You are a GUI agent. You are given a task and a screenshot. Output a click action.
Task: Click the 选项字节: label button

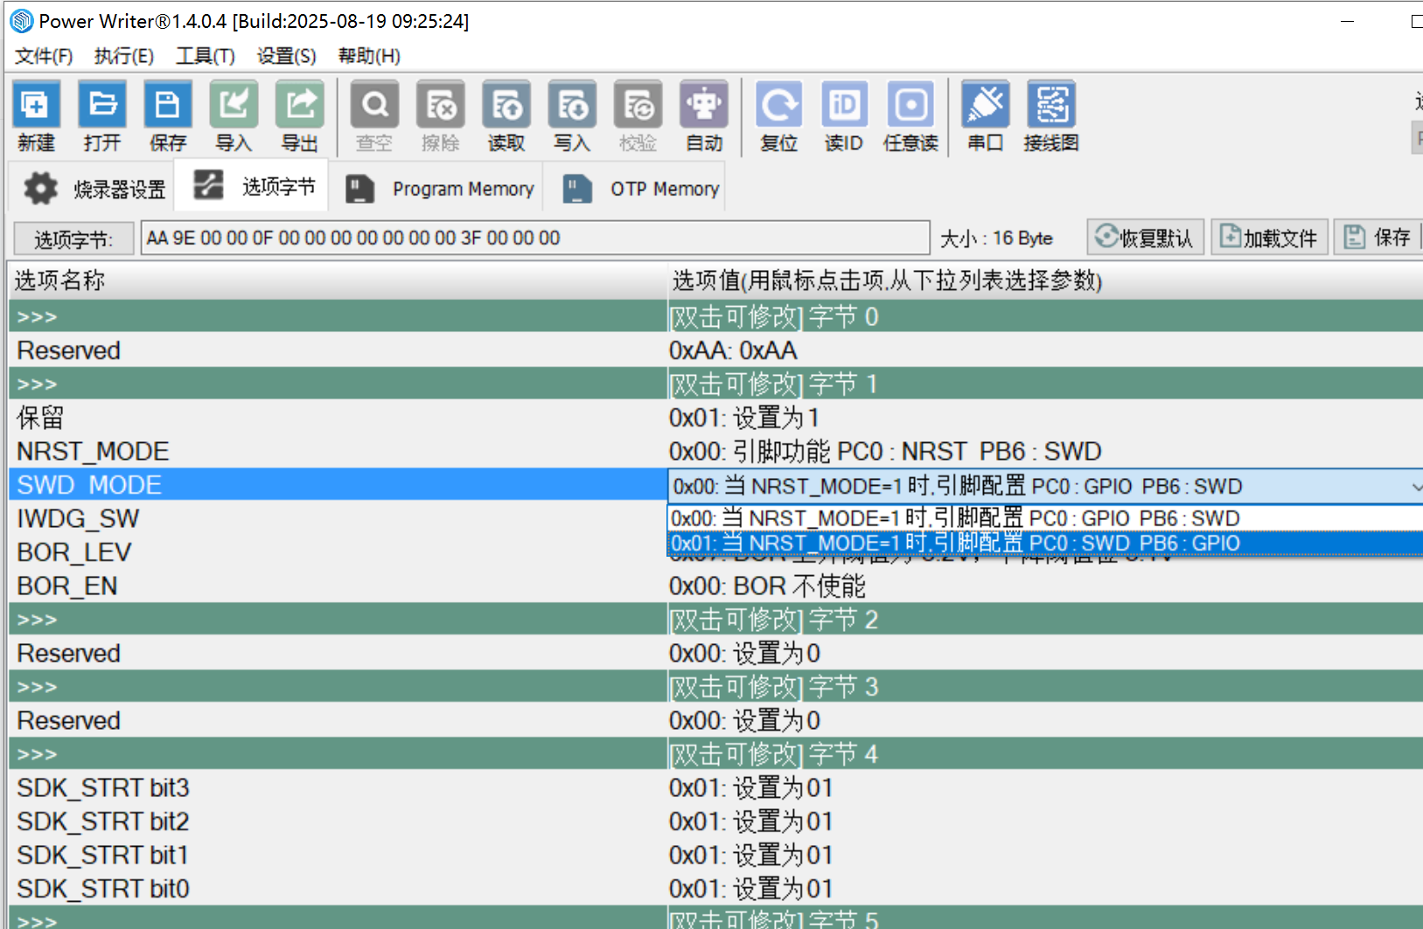tap(73, 239)
